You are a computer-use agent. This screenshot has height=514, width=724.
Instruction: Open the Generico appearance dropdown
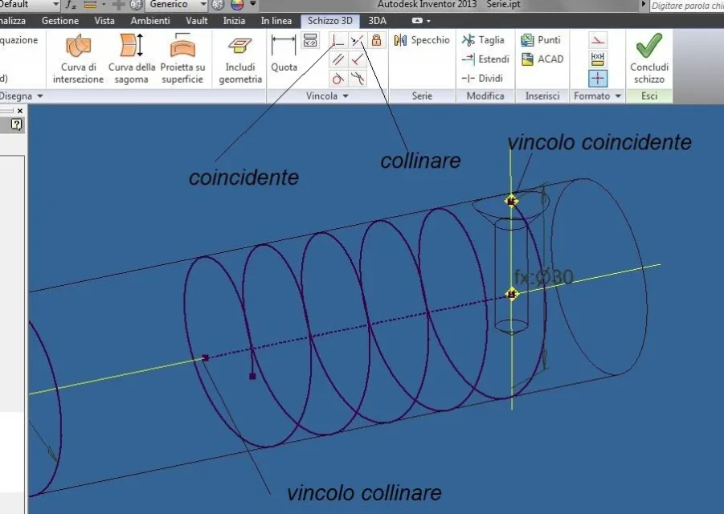[x=202, y=5]
